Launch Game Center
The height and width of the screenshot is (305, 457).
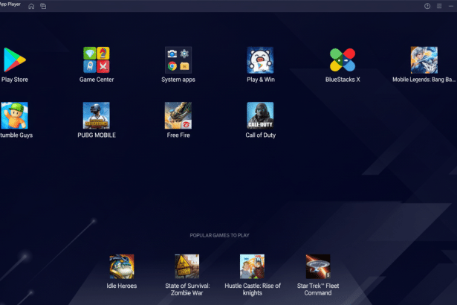coord(97,60)
